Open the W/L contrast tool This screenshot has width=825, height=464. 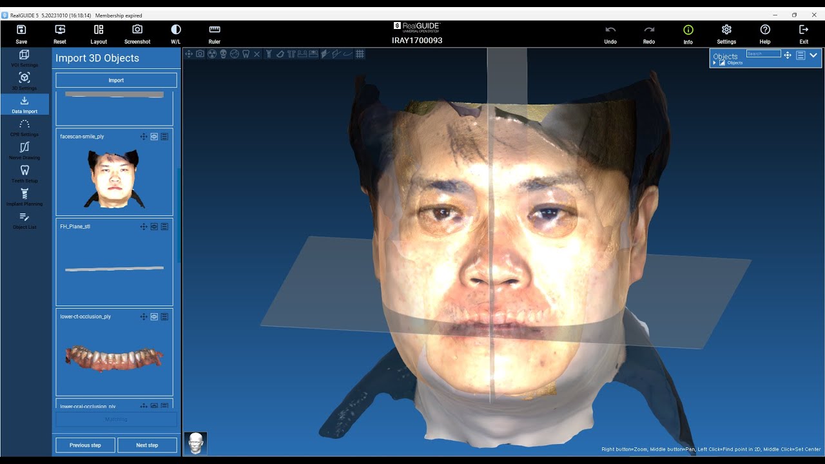click(x=176, y=30)
